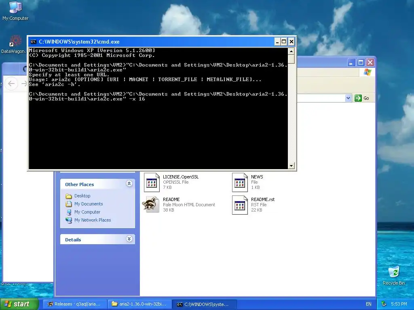
Task: Click the Other Places panel header
Action: tap(97, 184)
